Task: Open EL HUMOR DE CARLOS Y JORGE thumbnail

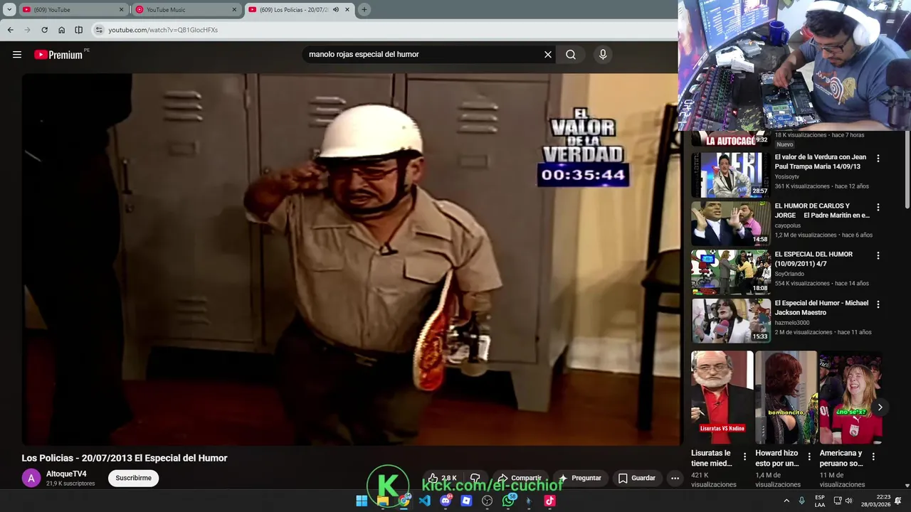Action: pyautogui.click(x=731, y=223)
